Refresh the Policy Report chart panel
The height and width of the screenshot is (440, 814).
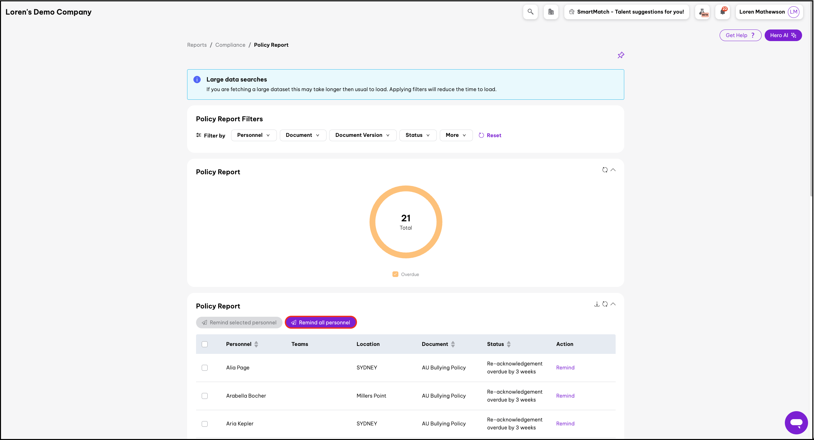605,170
